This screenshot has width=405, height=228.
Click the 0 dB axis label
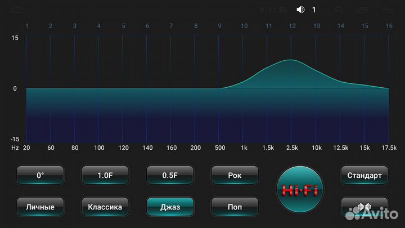(15, 88)
